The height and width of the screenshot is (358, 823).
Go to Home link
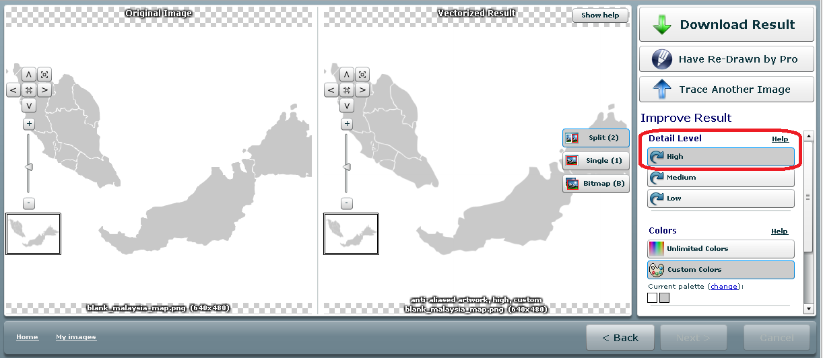pyautogui.click(x=27, y=337)
